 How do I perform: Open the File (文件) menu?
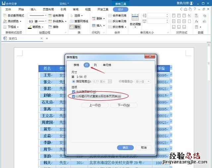(x=8, y=9)
